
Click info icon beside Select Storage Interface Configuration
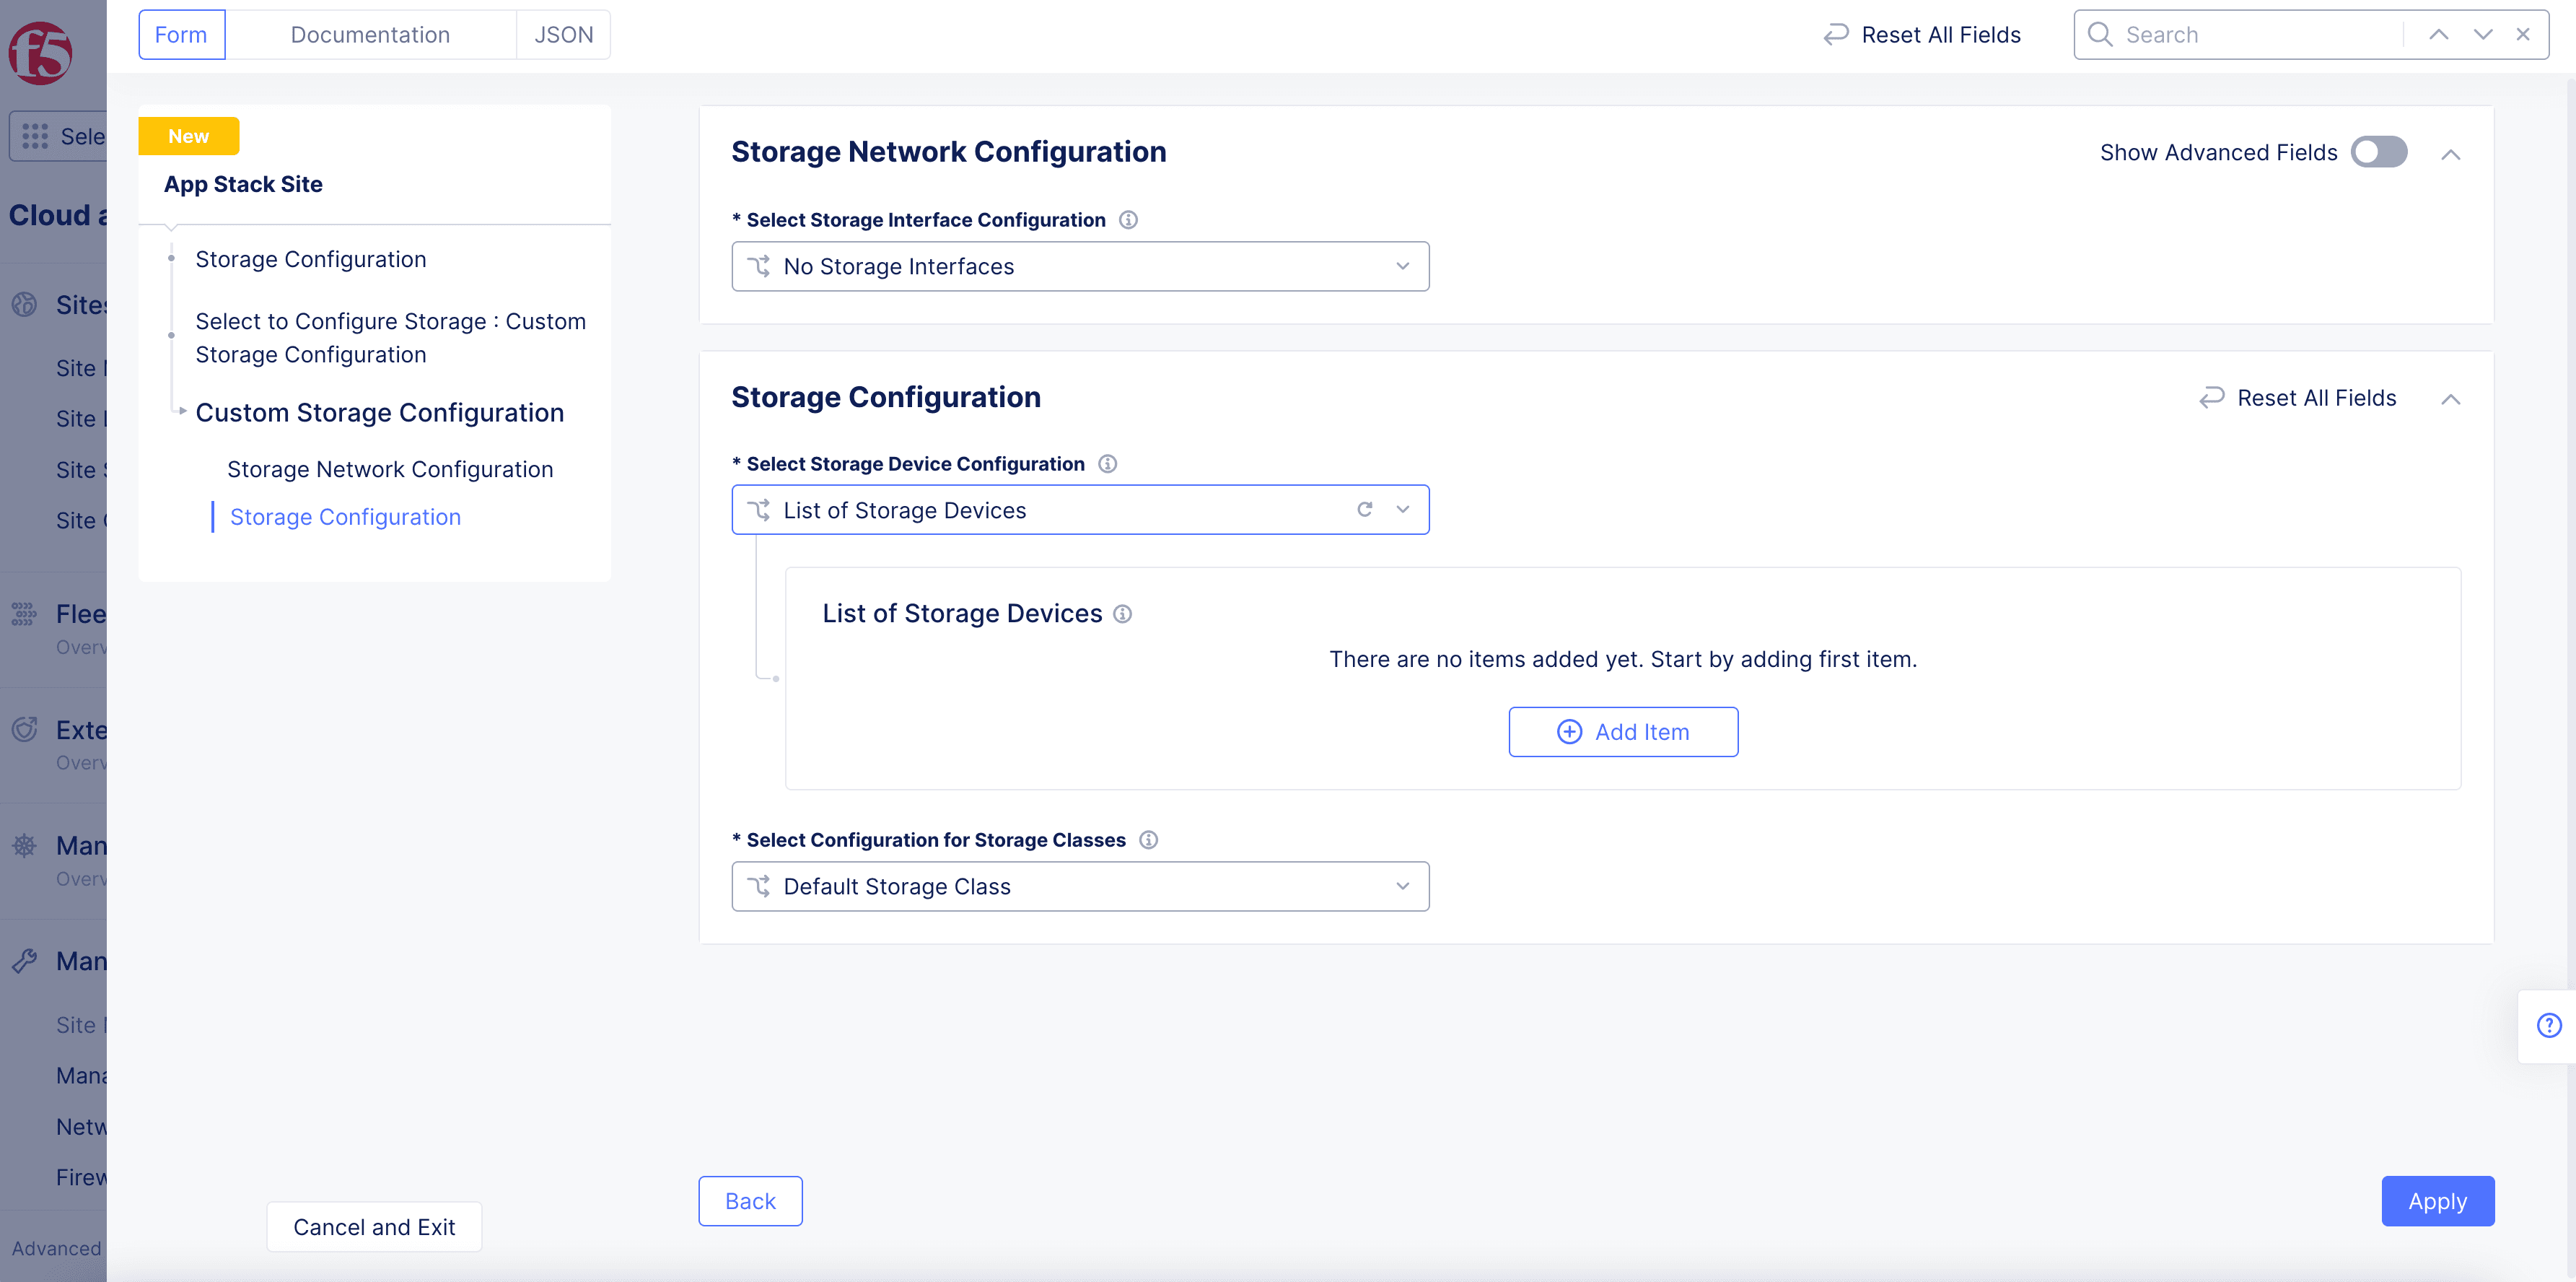click(1128, 220)
